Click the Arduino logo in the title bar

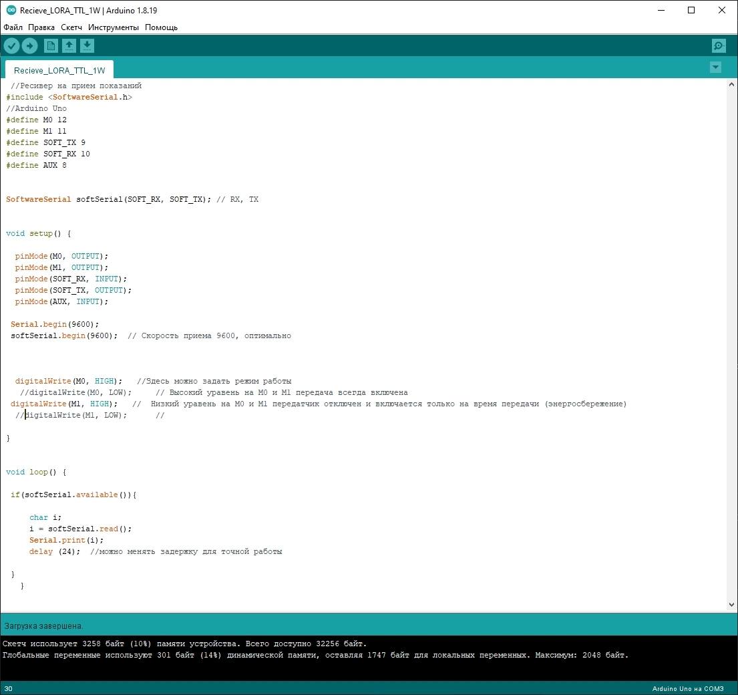[x=11, y=10]
